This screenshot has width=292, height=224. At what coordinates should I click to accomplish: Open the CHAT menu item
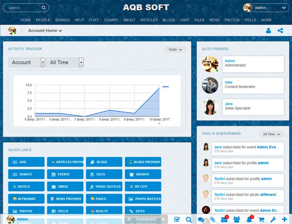point(185,20)
